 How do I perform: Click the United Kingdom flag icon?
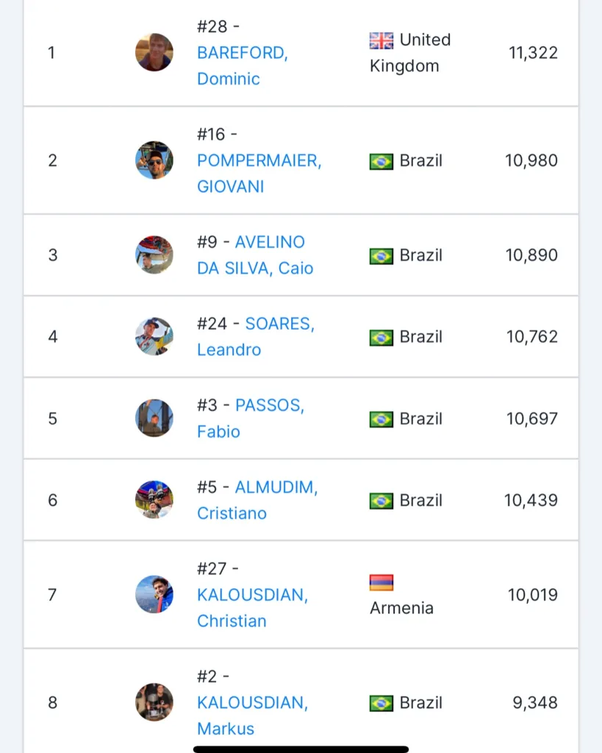381,40
